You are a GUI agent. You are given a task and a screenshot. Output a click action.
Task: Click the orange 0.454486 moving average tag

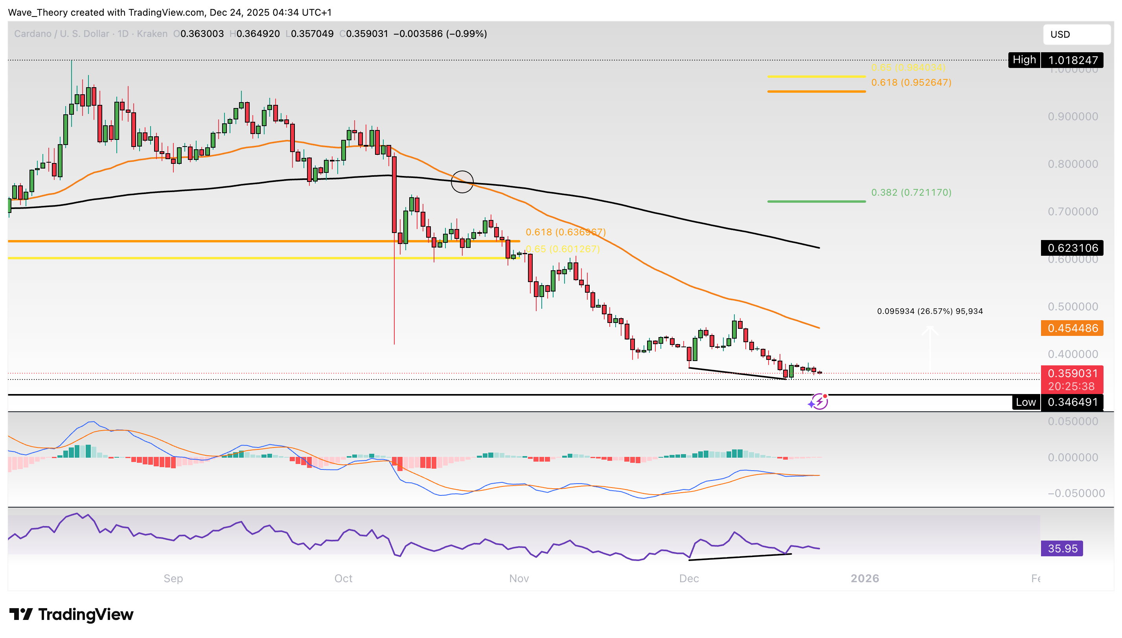(1072, 328)
